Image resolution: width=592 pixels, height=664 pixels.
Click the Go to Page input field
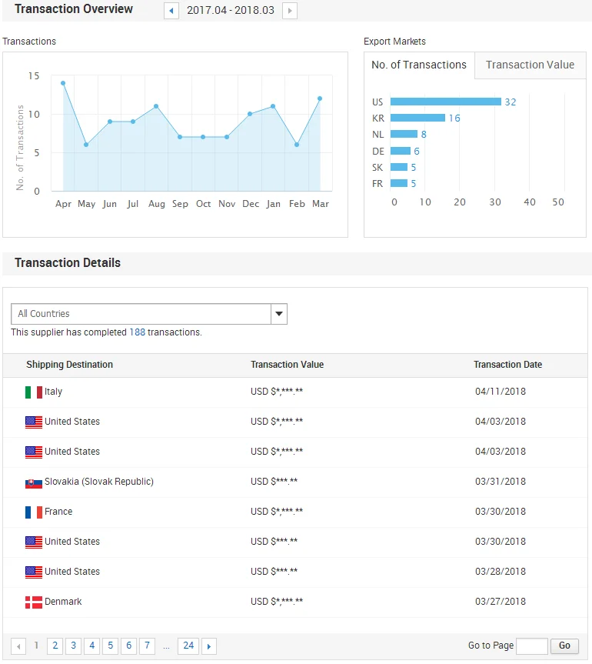click(531, 646)
